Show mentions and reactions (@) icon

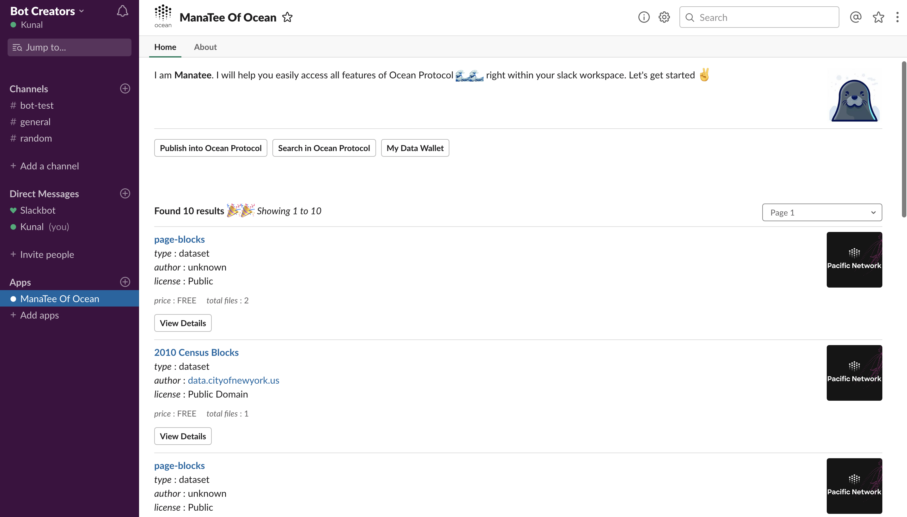855,17
